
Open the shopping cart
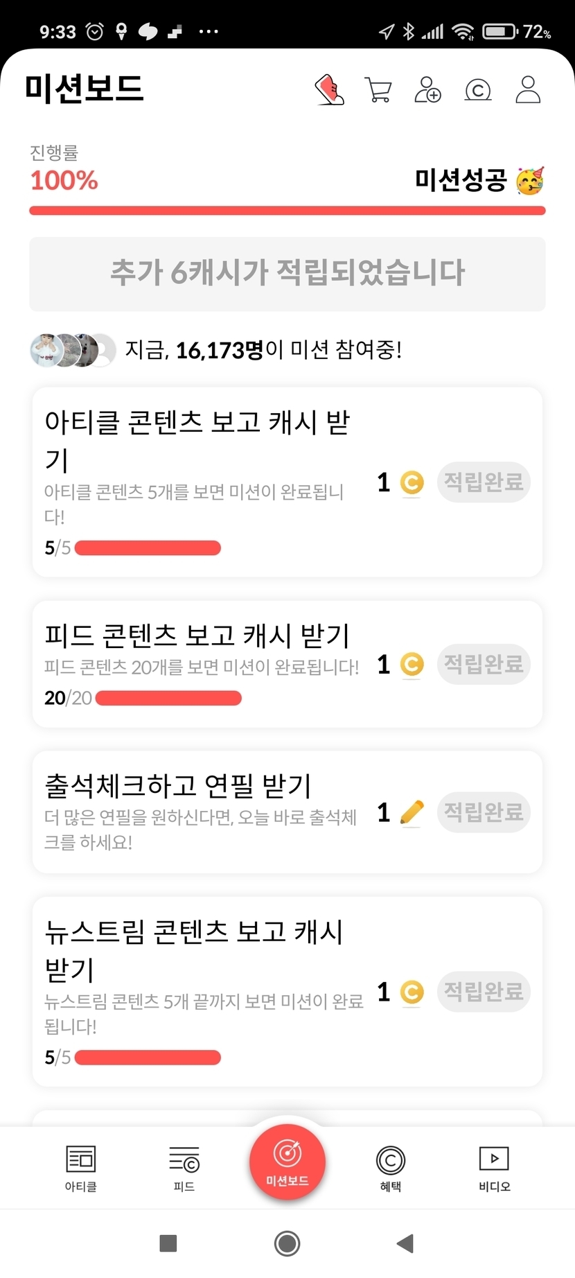(378, 90)
